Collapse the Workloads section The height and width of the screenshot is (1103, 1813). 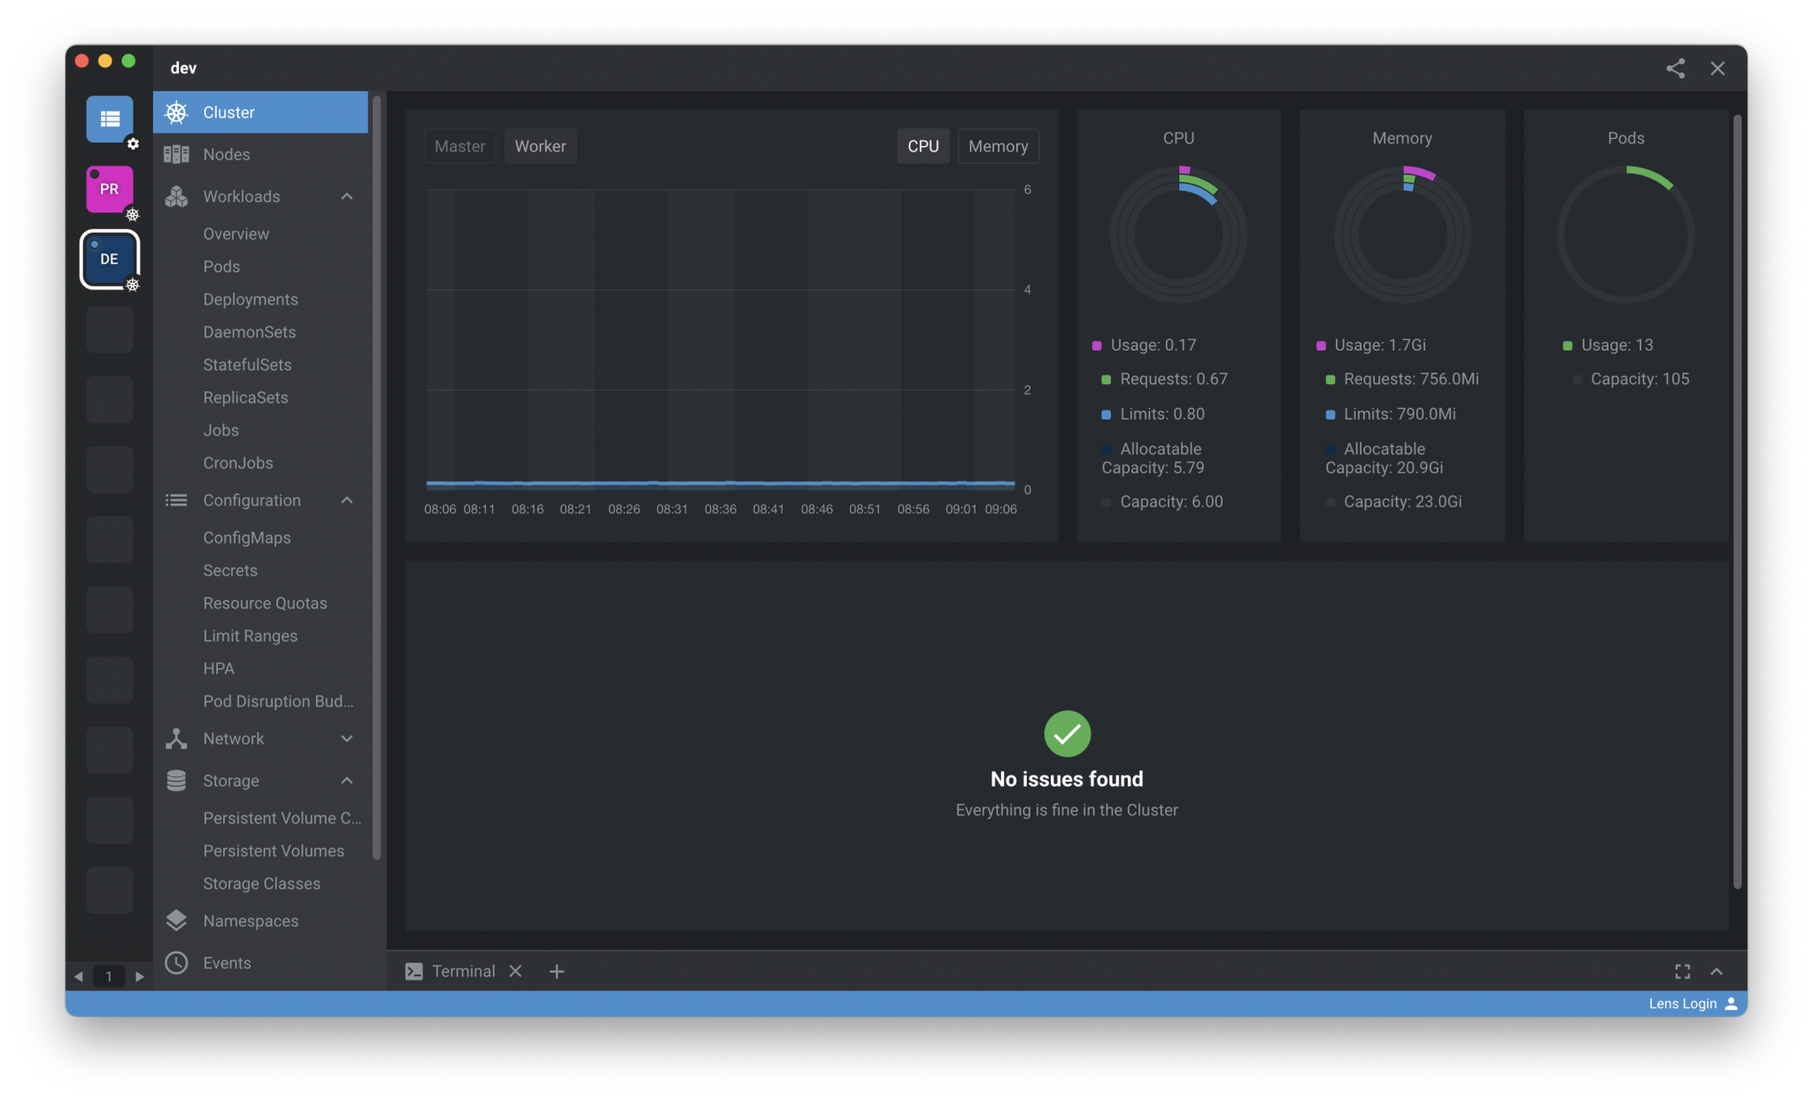coord(347,196)
